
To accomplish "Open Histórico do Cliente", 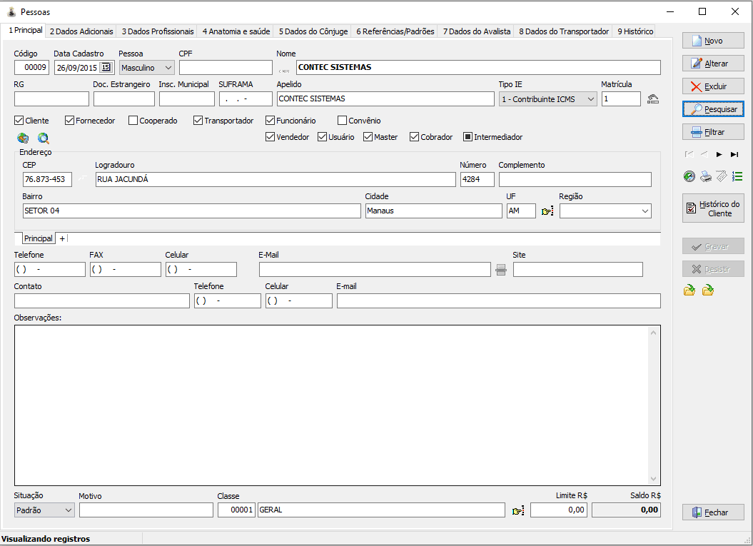I will 713,208.
